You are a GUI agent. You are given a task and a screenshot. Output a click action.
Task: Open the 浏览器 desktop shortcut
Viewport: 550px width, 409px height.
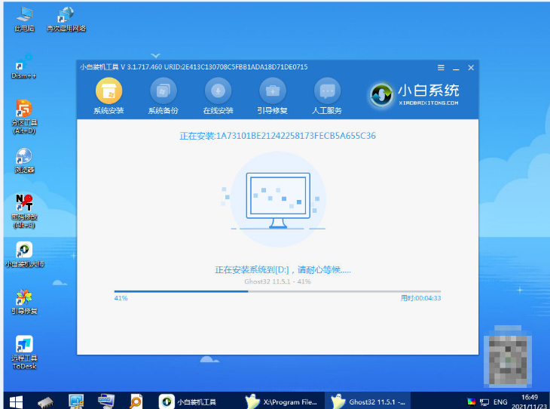pyautogui.click(x=24, y=161)
